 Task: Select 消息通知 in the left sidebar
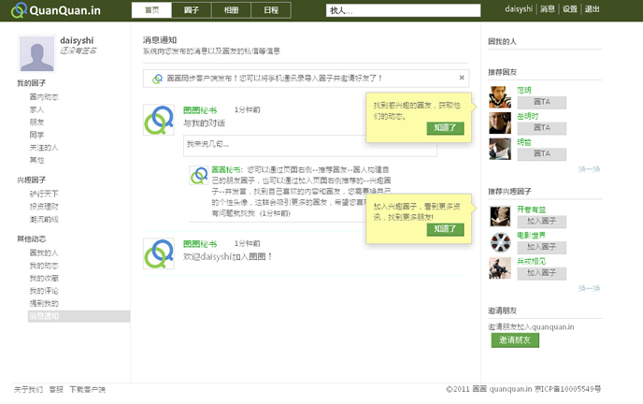(43, 317)
